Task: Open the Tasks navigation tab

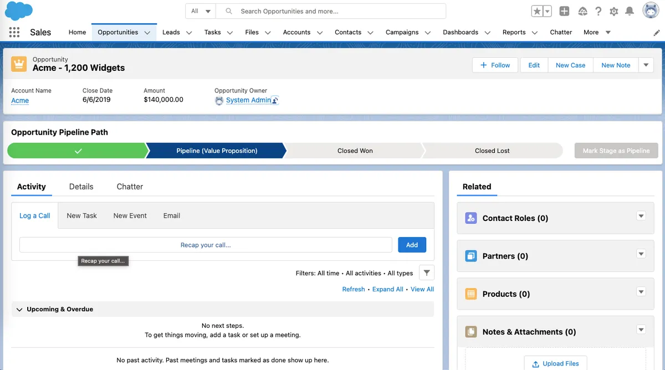Action: [x=212, y=32]
